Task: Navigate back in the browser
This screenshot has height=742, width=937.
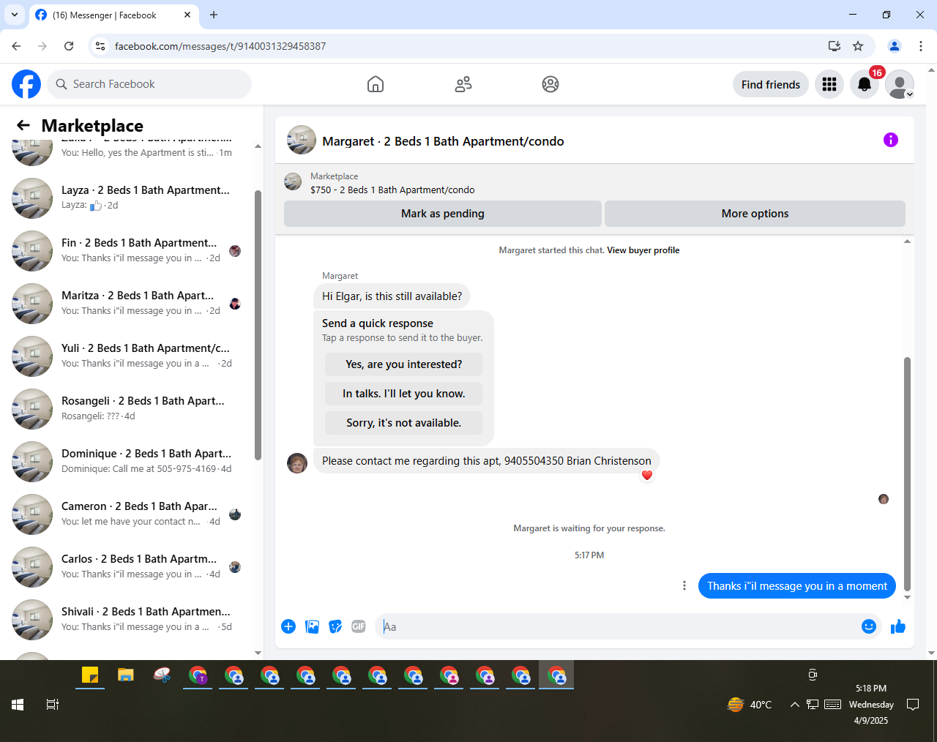Action: tap(16, 46)
